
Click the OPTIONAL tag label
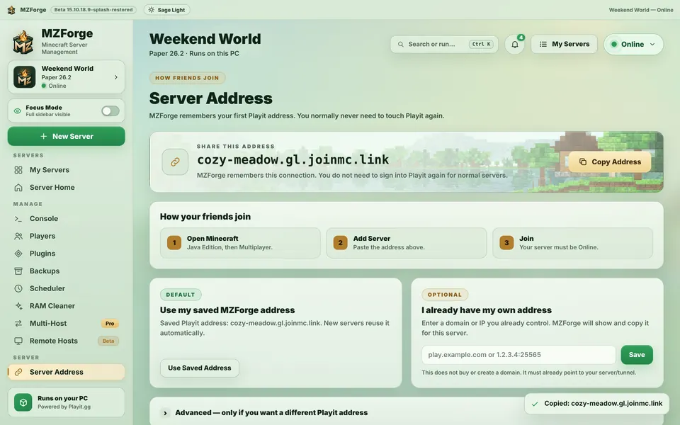[445, 295]
